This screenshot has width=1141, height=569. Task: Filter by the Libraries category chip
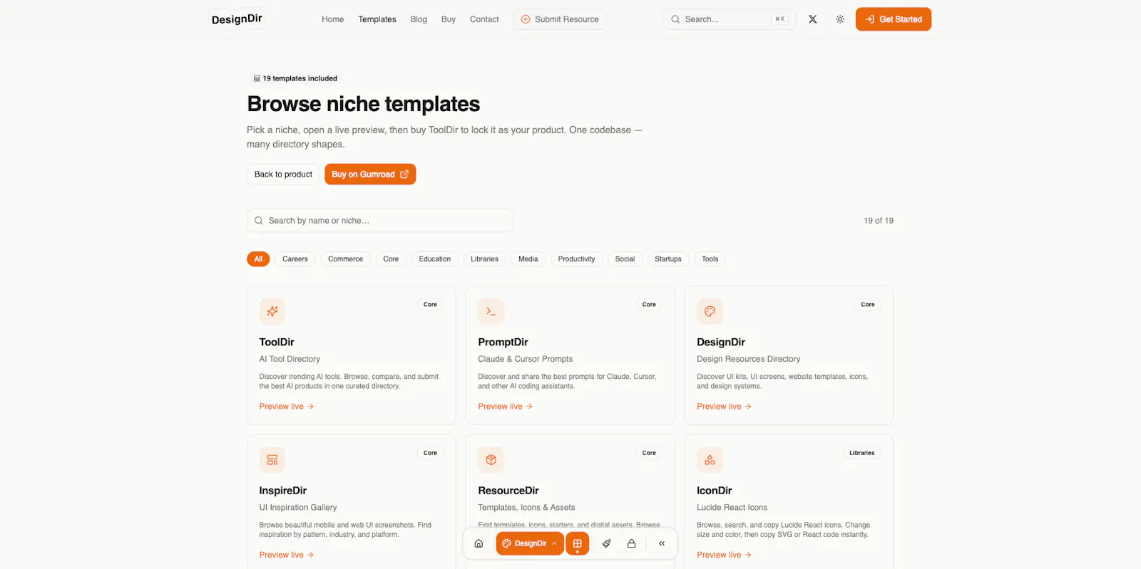[x=484, y=259]
